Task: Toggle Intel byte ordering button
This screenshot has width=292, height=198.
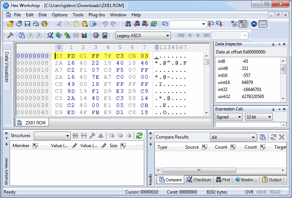Action: [263, 24]
